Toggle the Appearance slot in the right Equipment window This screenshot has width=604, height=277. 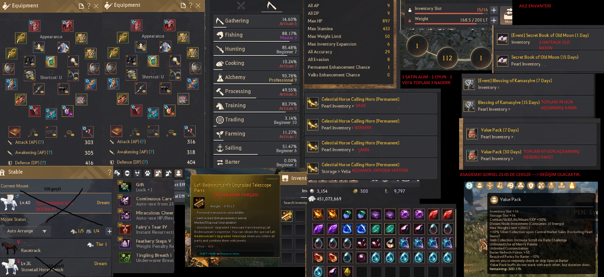[153, 36]
